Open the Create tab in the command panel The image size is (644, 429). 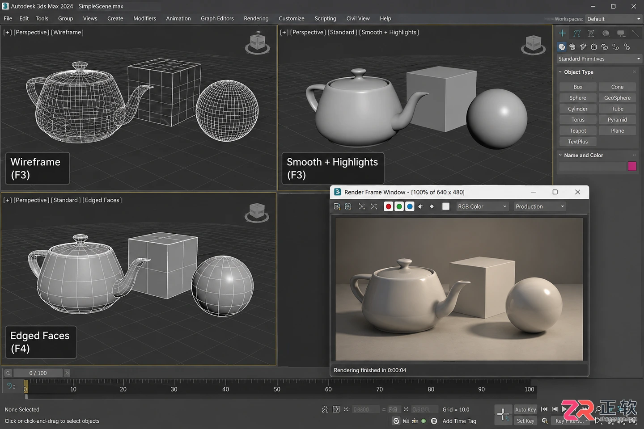pyautogui.click(x=562, y=33)
